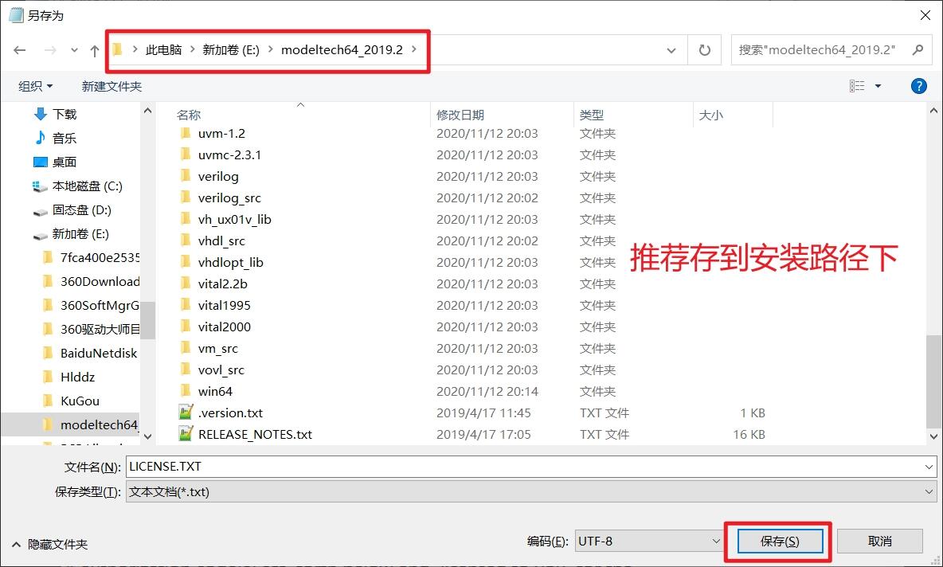Click the 保存(S) button
Image resolution: width=943 pixels, height=567 pixels.
(x=780, y=542)
